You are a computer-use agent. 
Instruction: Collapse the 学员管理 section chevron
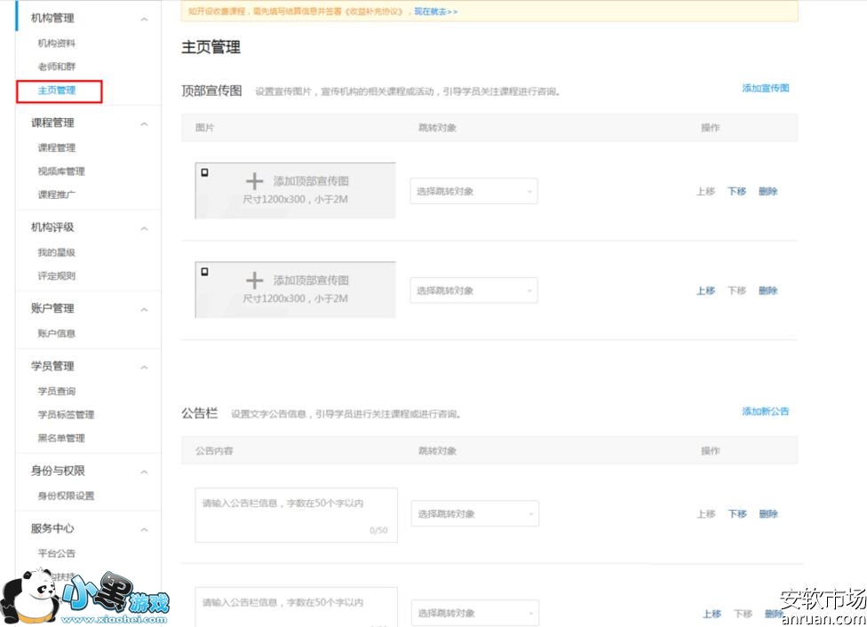point(144,367)
